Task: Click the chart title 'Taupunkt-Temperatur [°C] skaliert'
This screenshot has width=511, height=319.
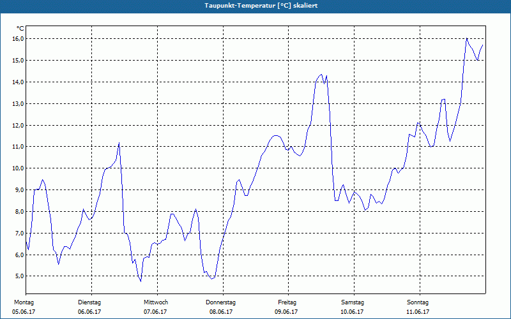Action: pyautogui.click(x=261, y=6)
